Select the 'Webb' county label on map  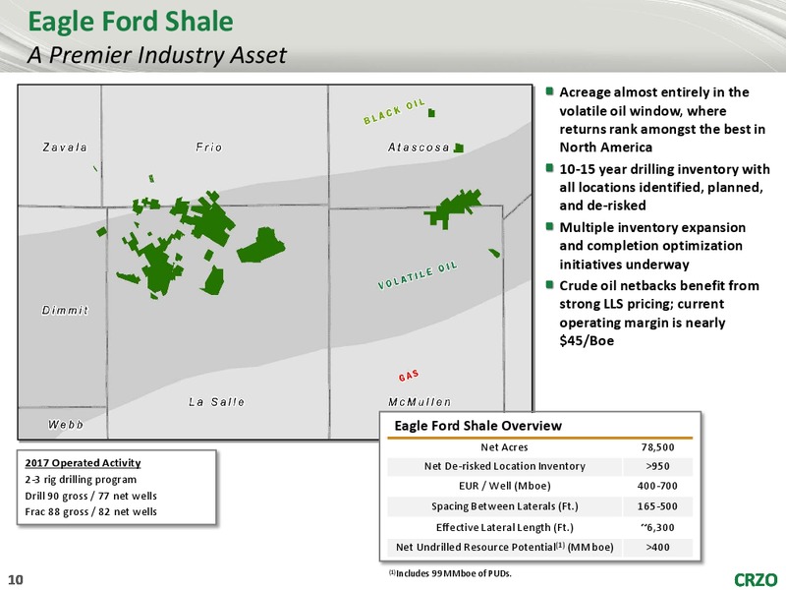(x=65, y=425)
